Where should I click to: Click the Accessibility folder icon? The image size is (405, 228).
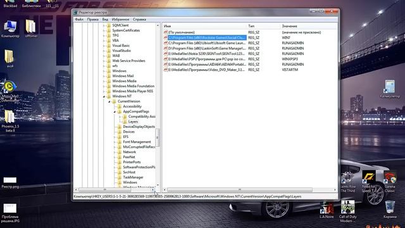[120, 106]
